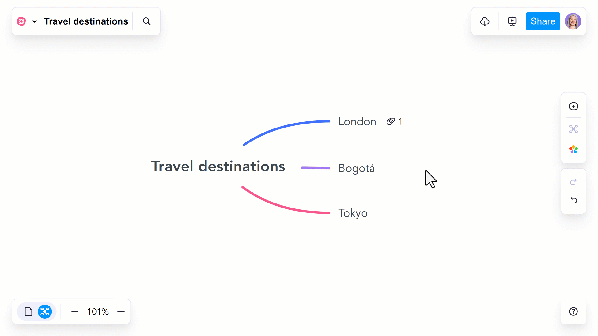Open the connection layout icon in sidebar
The height and width of the screenshot is (336, 598).
[573, 129]
